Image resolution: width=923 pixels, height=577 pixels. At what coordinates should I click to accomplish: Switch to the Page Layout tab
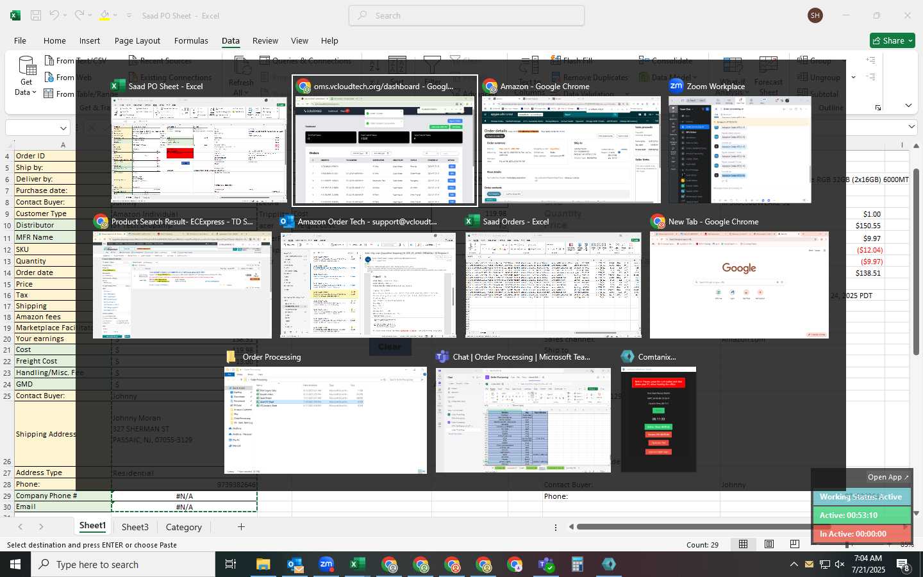[x=137, y=40]
